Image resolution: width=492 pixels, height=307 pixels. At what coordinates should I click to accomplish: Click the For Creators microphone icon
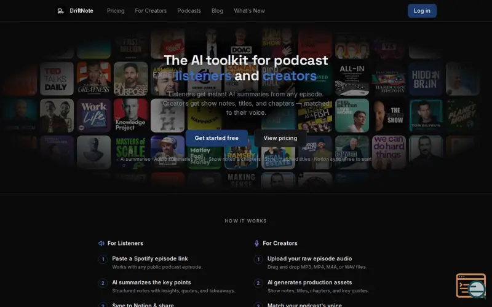tap(256, 243)
